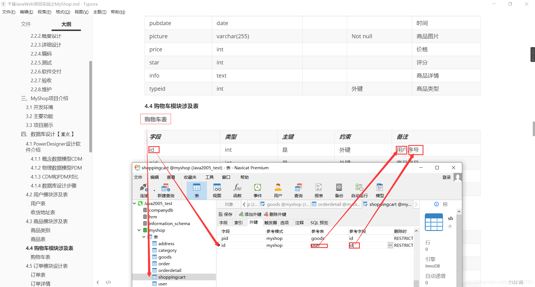Click the word count 7122 词
The width and height of the screenshot is (535, 287).
click(516, 282)
